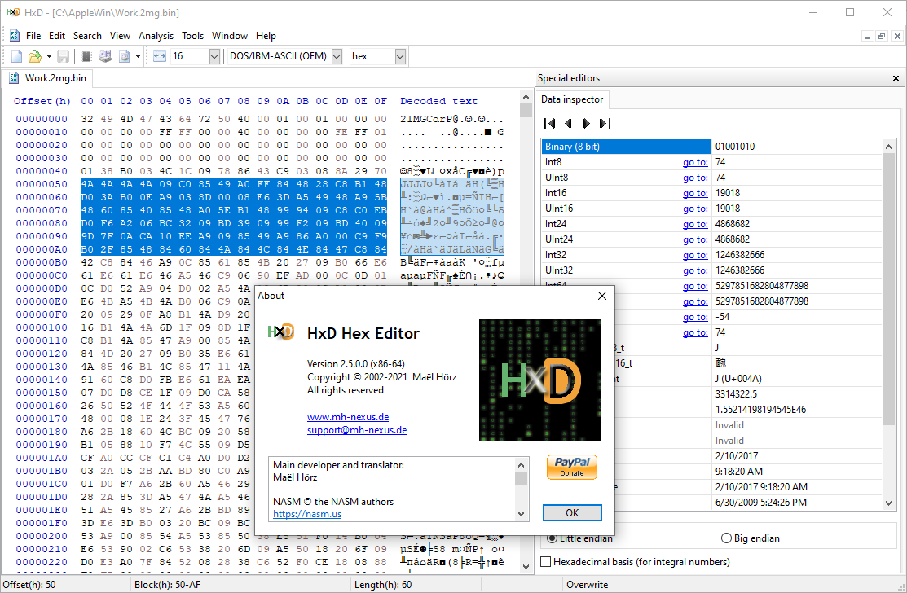Click the go to link for UInt16
907x593 pixels.
[695, 209]
